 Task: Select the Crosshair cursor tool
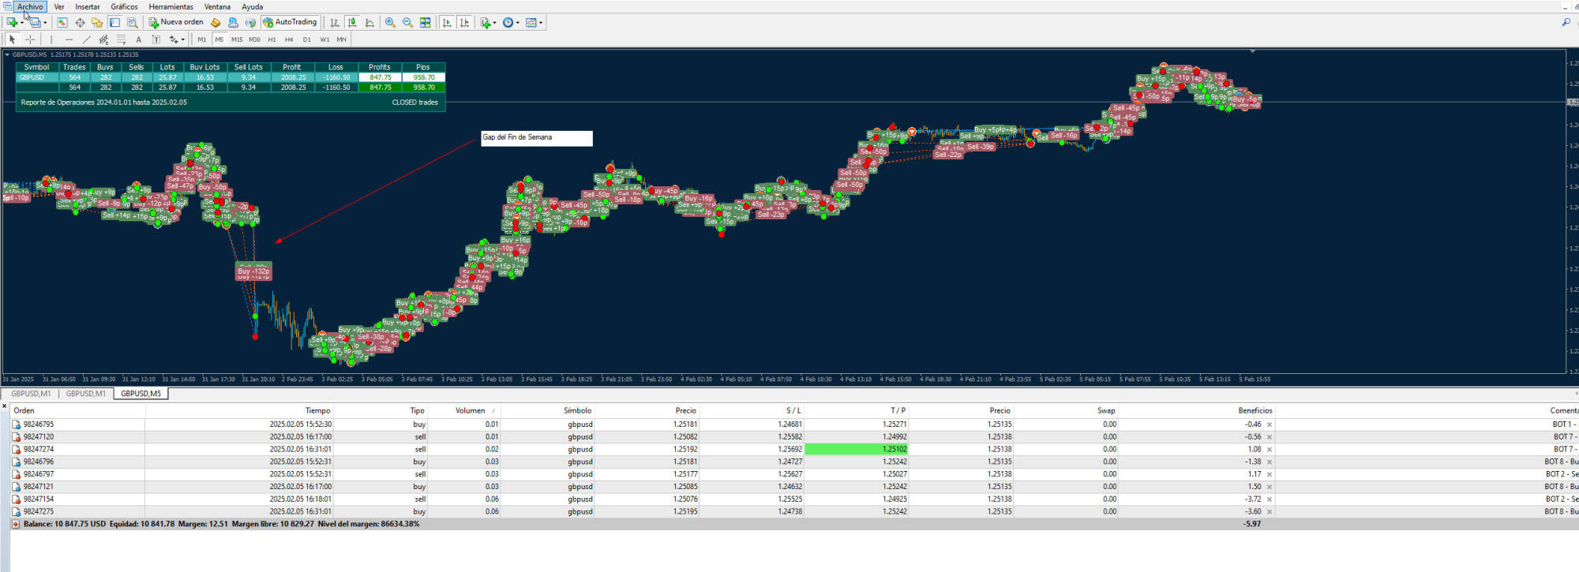30,39
